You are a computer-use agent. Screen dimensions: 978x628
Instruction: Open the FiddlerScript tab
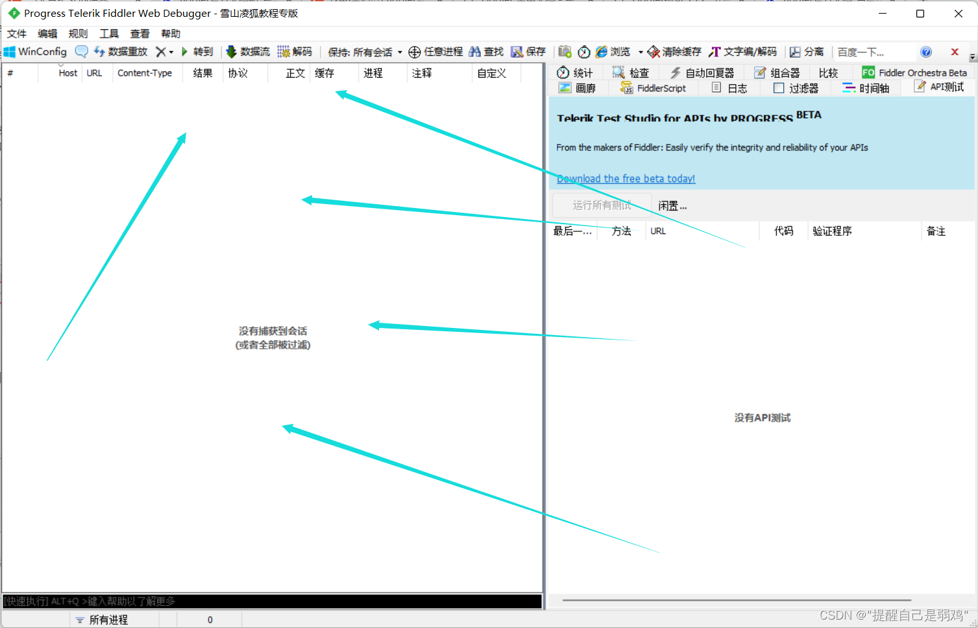653,87
